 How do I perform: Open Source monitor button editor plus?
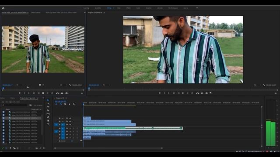point(82,93)
